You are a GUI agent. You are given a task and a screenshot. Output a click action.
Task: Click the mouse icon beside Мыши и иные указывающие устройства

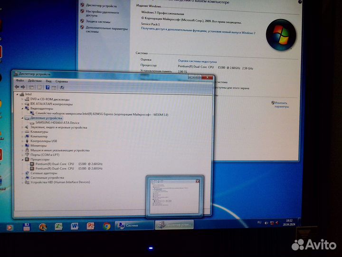pyautogui.click(x=27, y=150)
